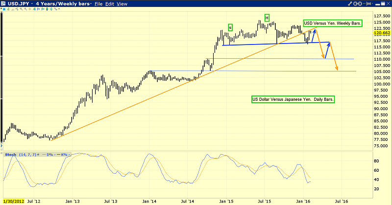Toggle the D% line checkbox
Screen dimensions: 392x205
pos(55,155)
